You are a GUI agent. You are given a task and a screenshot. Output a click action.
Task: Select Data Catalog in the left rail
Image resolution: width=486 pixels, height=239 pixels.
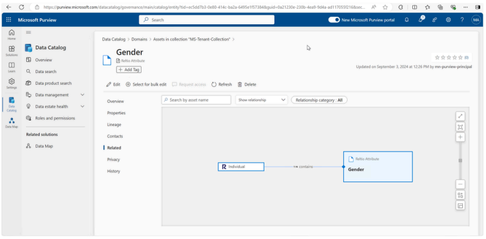(11, 104)
